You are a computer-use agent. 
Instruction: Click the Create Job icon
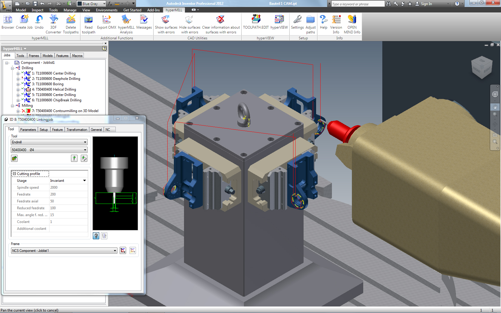coord(24,20)
